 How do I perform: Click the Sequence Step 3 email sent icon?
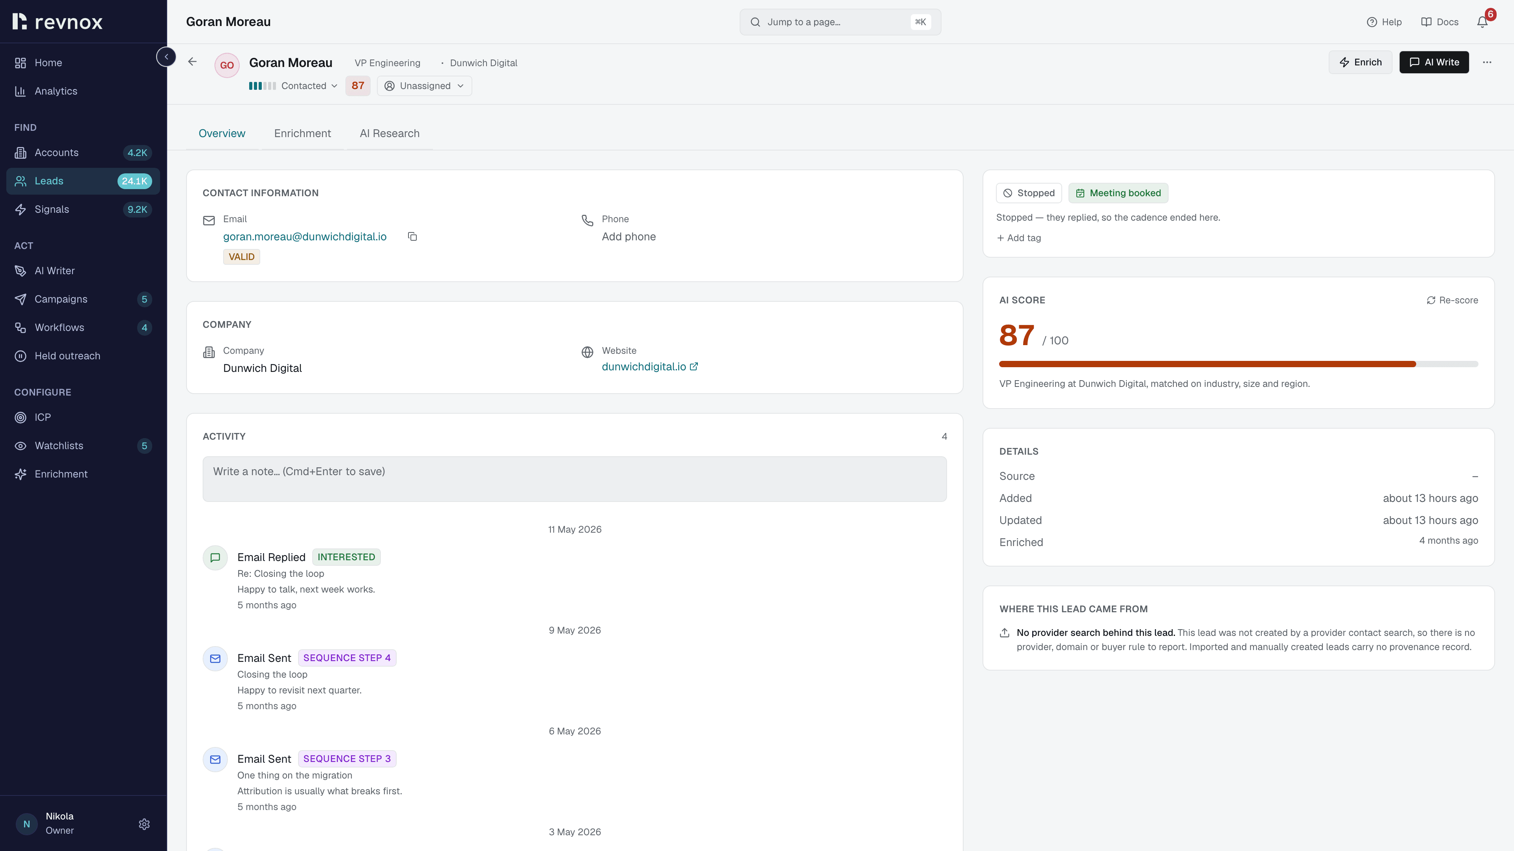(215, 759)
